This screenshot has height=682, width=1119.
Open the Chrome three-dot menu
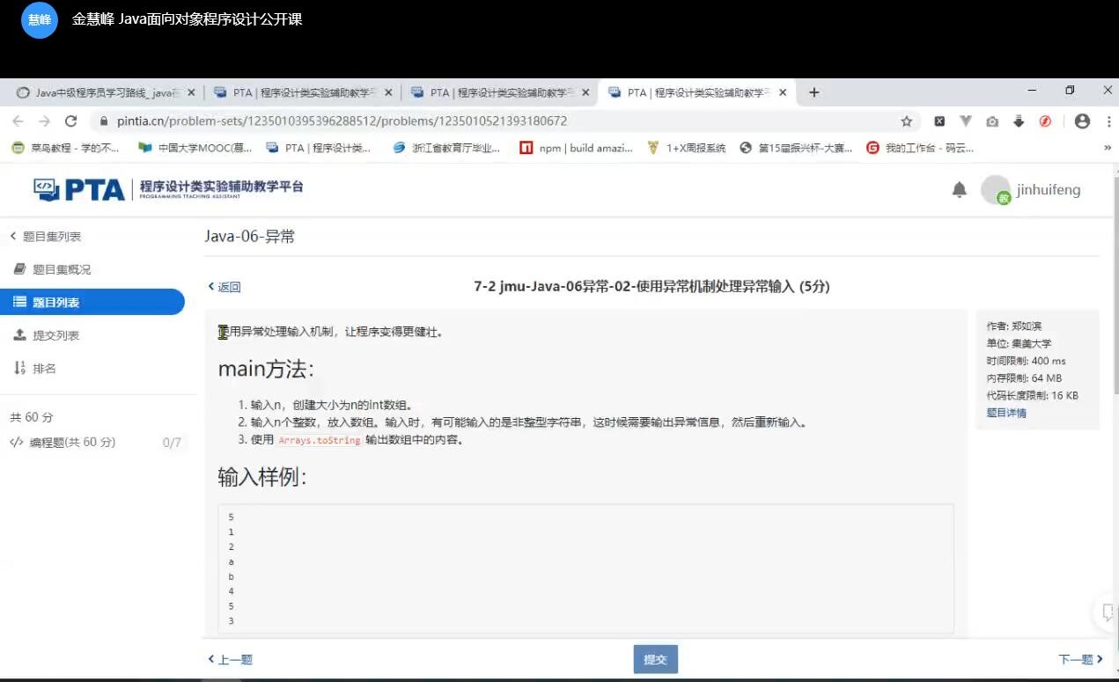1108,121
